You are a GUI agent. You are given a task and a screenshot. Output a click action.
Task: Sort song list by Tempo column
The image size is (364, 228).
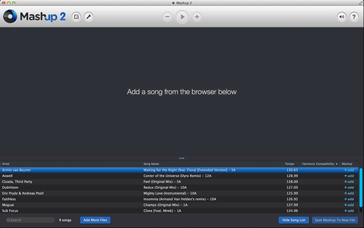pos(289,164)
